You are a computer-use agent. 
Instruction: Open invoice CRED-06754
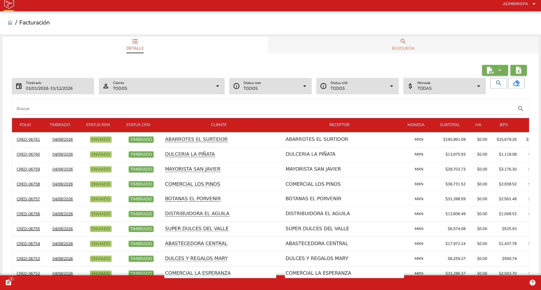click(28, 244)
